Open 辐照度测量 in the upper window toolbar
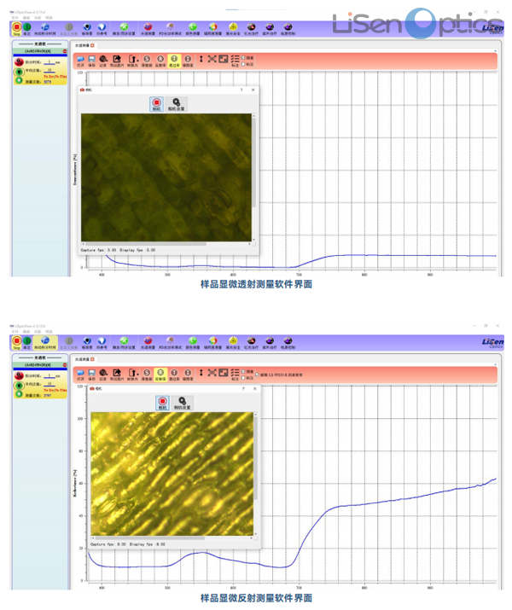Image resolution: width=512 pixels, height=610 pixels. click(x=212, y=29)
